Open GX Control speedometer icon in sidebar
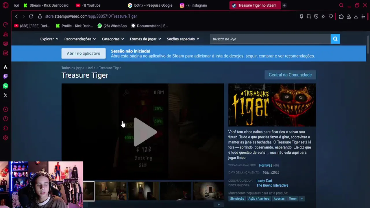Viewport: 370px width, 208px height. tap(5, 25)
